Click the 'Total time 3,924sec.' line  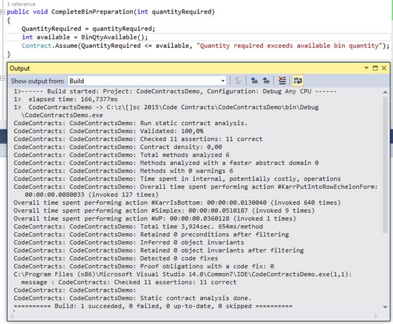point(138,226)
